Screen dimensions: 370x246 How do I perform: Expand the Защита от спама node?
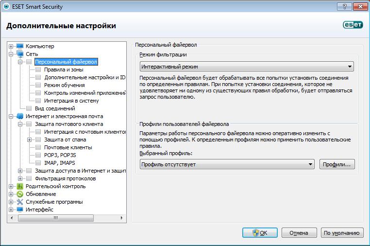pyautogui.click(x=29, y=140)
